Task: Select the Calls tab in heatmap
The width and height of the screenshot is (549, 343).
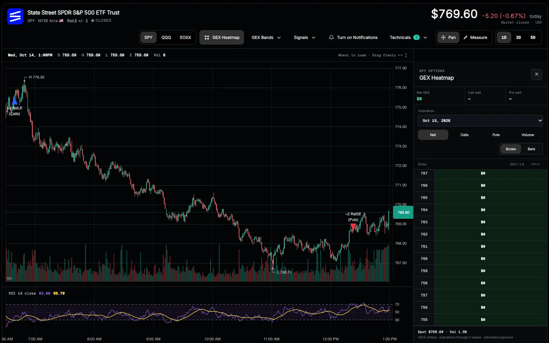Action: (x=464, y=135)
